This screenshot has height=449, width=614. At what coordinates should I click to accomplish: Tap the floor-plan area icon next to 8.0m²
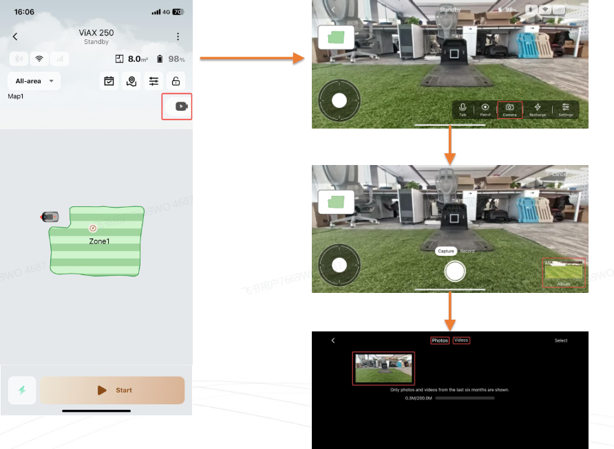120,59
